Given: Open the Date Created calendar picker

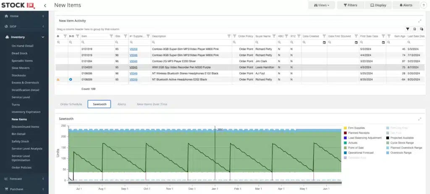Looking at the screenshot, I should (324, 42).
